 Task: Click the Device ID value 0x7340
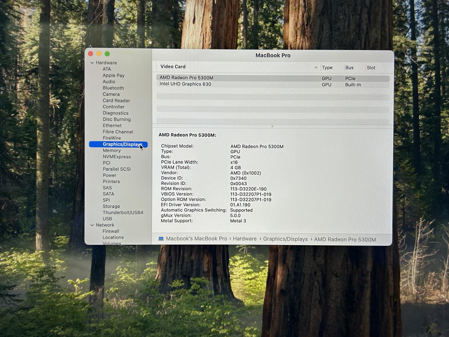coord(238,178)
